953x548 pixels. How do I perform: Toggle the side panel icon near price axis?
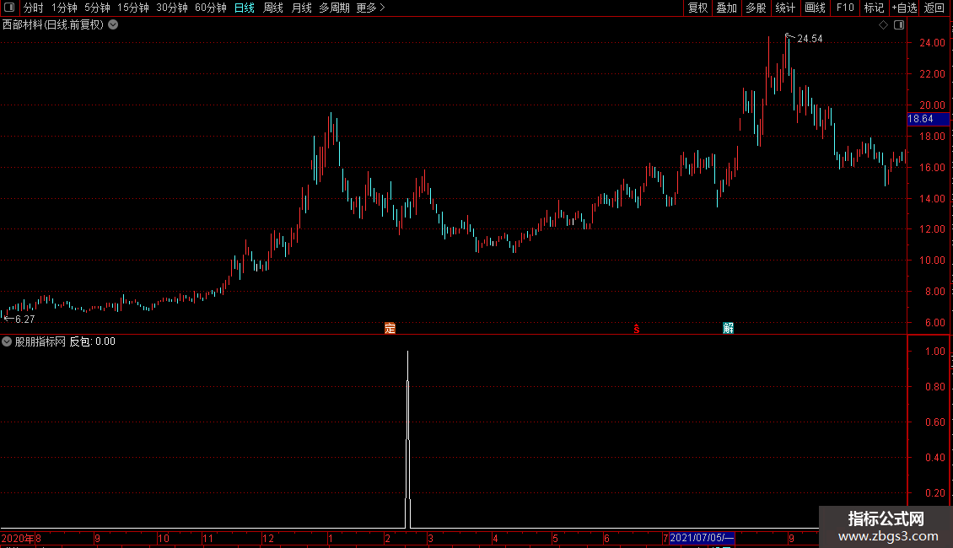click(x=900, y=25)
